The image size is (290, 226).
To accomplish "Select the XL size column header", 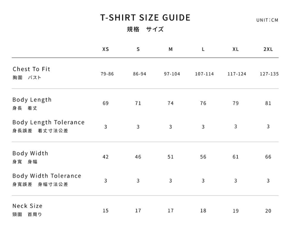I will coord(236,49).
